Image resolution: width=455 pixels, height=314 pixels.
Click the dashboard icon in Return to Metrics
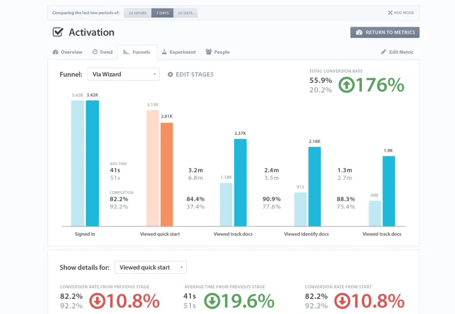pos(359,33)
